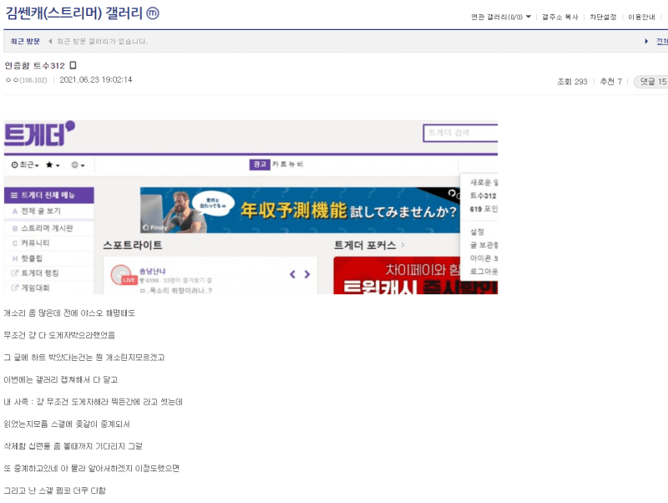Expand the 연관 갤러리(0/0) dropdown

501,17
